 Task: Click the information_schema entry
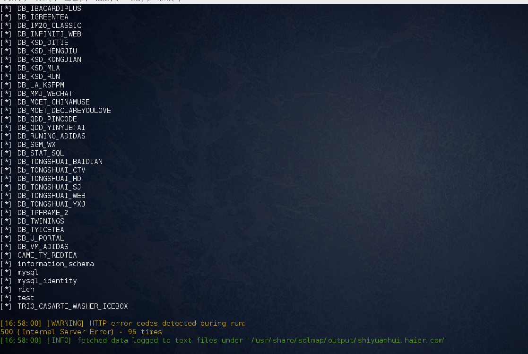[x=56, y=264]
